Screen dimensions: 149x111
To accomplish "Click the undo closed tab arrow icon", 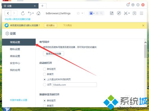I will 30,13.
